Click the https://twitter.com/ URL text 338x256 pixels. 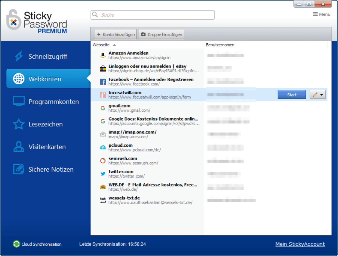[127, 176]
